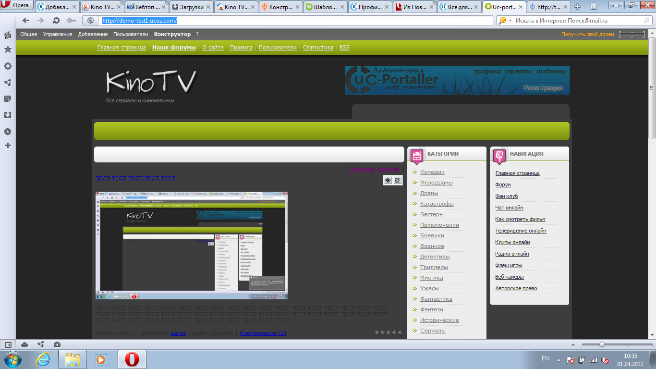This screenshot has width=656, height=369.
Task: Click the magnifier icon in search field
Action: point(647,21)
